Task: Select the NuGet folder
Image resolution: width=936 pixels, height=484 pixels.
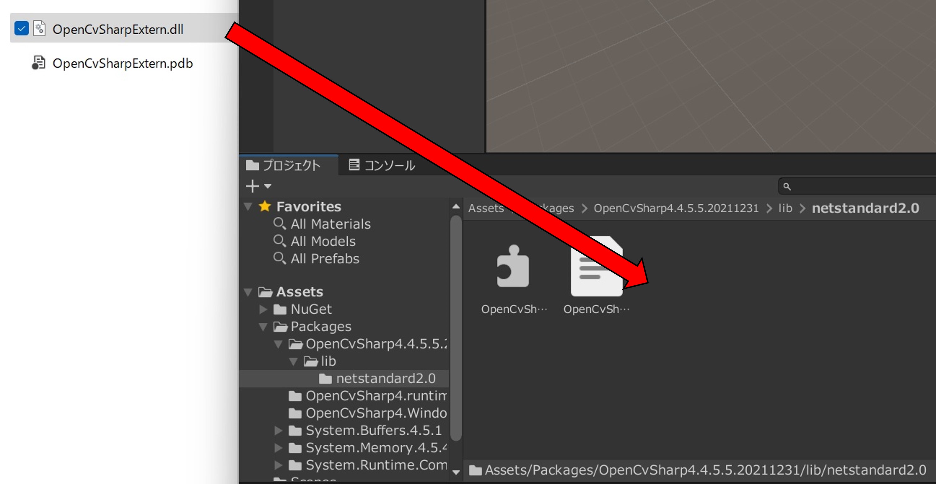Action: coord(311,309)
